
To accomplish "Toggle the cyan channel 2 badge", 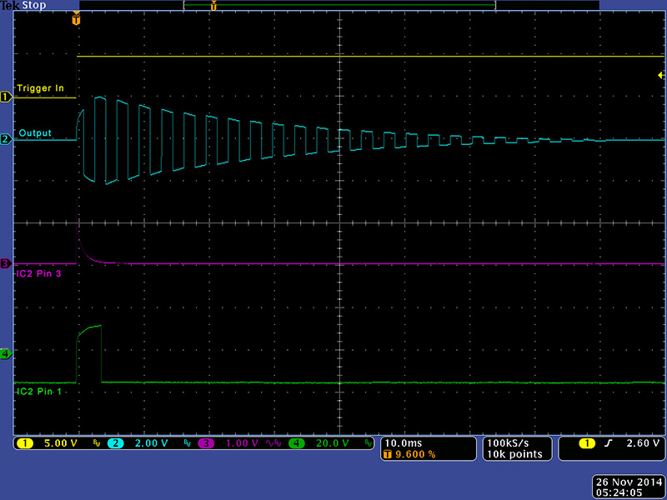I will coord(116,443).
